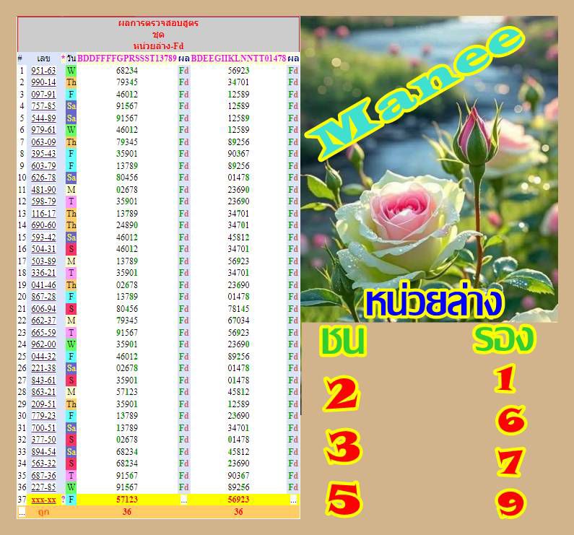Click the pink T day badge in row 35
Screen dimensions: 574x535
click(71, 476)
